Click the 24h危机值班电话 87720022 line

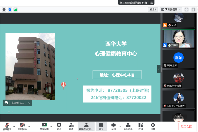[x=118, y=97]
